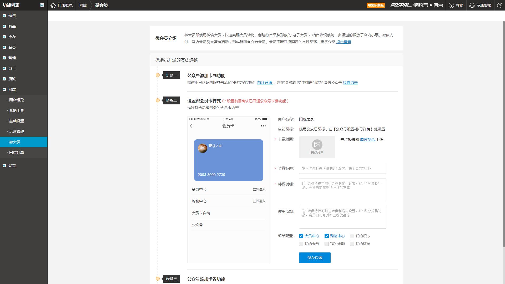The image size is (505, 284).
Task: Click the 专属客服 headset icon
Action: point(472,5)
